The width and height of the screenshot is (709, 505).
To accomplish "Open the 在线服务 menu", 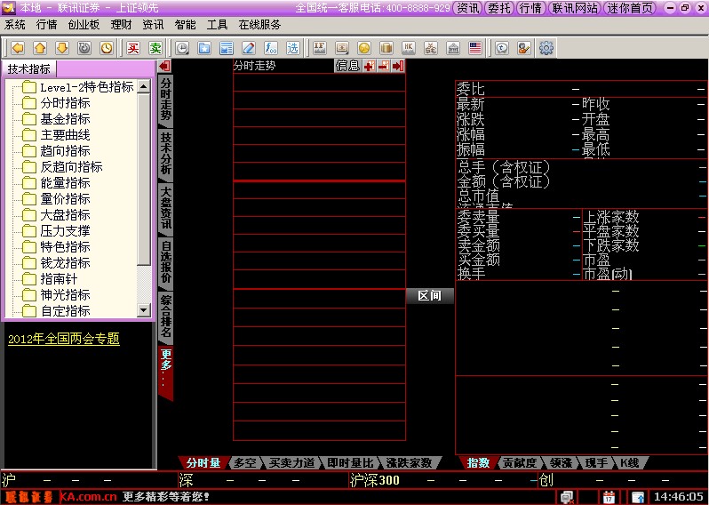I will [x=259, y=25].
